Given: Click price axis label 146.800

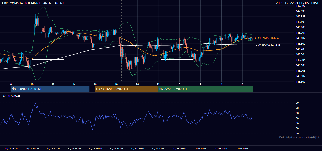Looking at the screenshot, I should (301, 27).
